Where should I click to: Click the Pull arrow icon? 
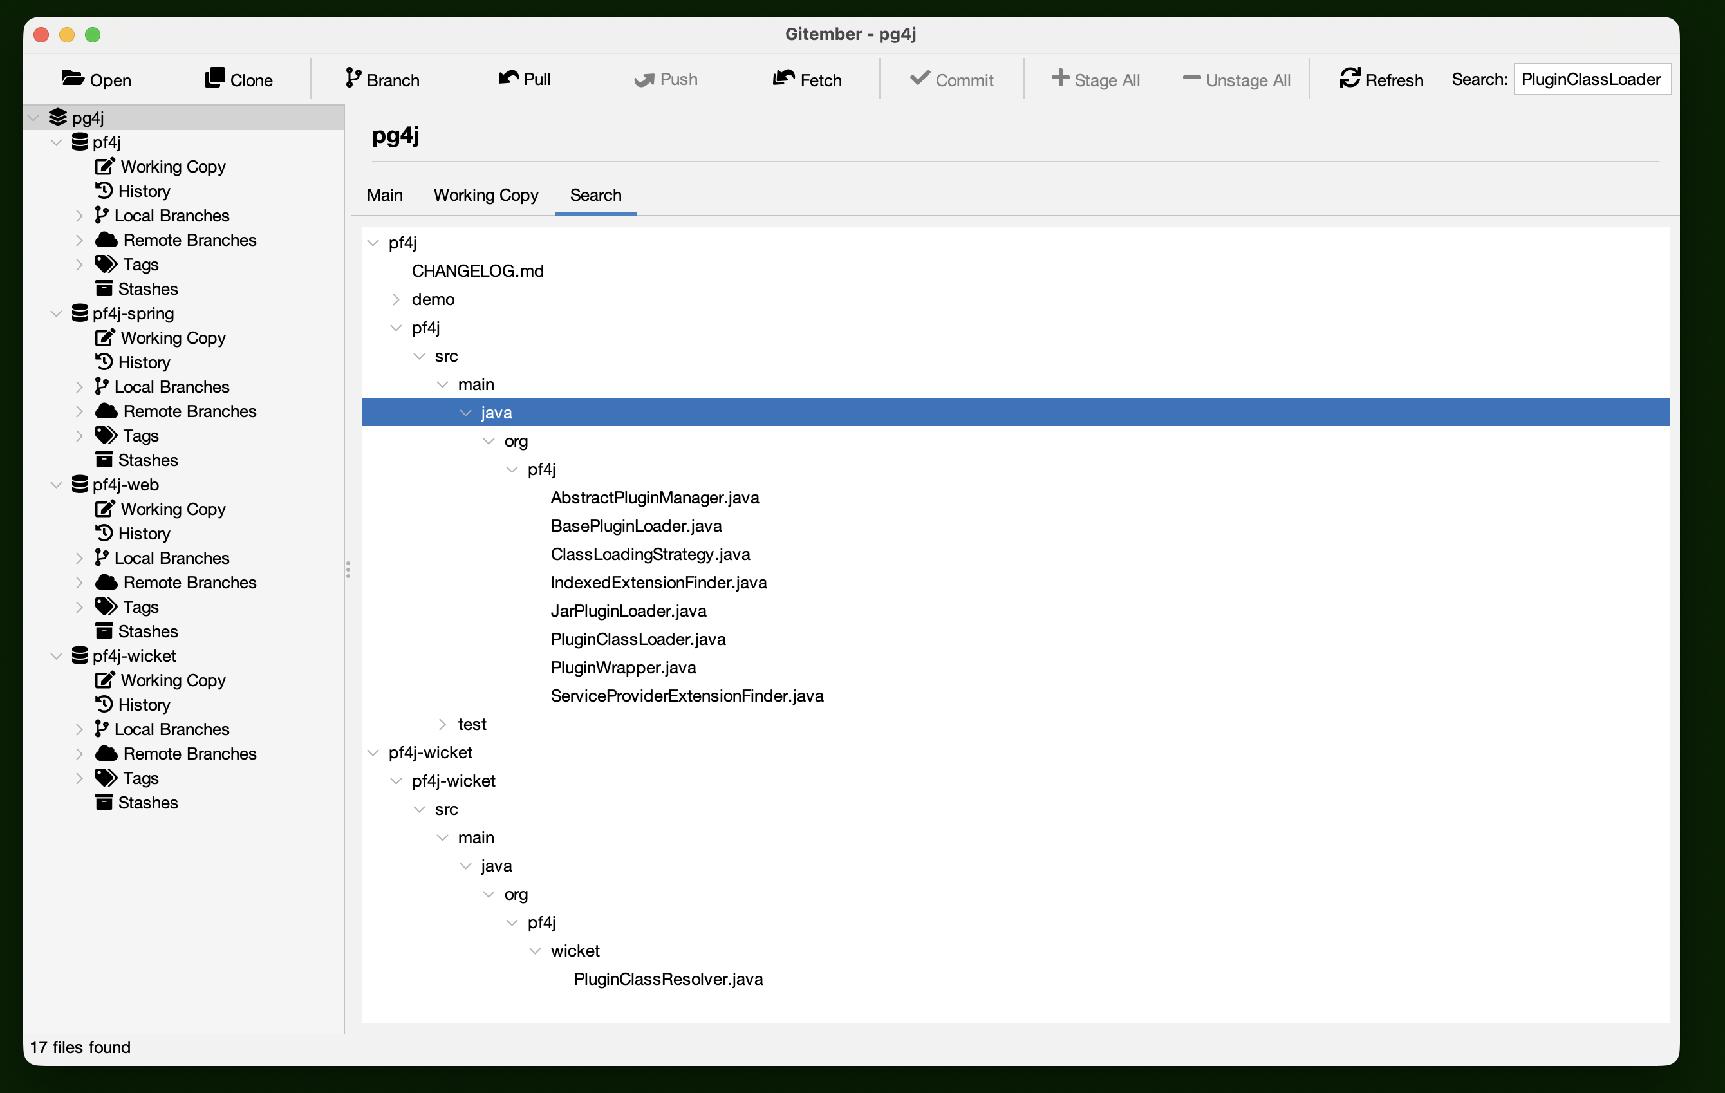coord(508,77)
